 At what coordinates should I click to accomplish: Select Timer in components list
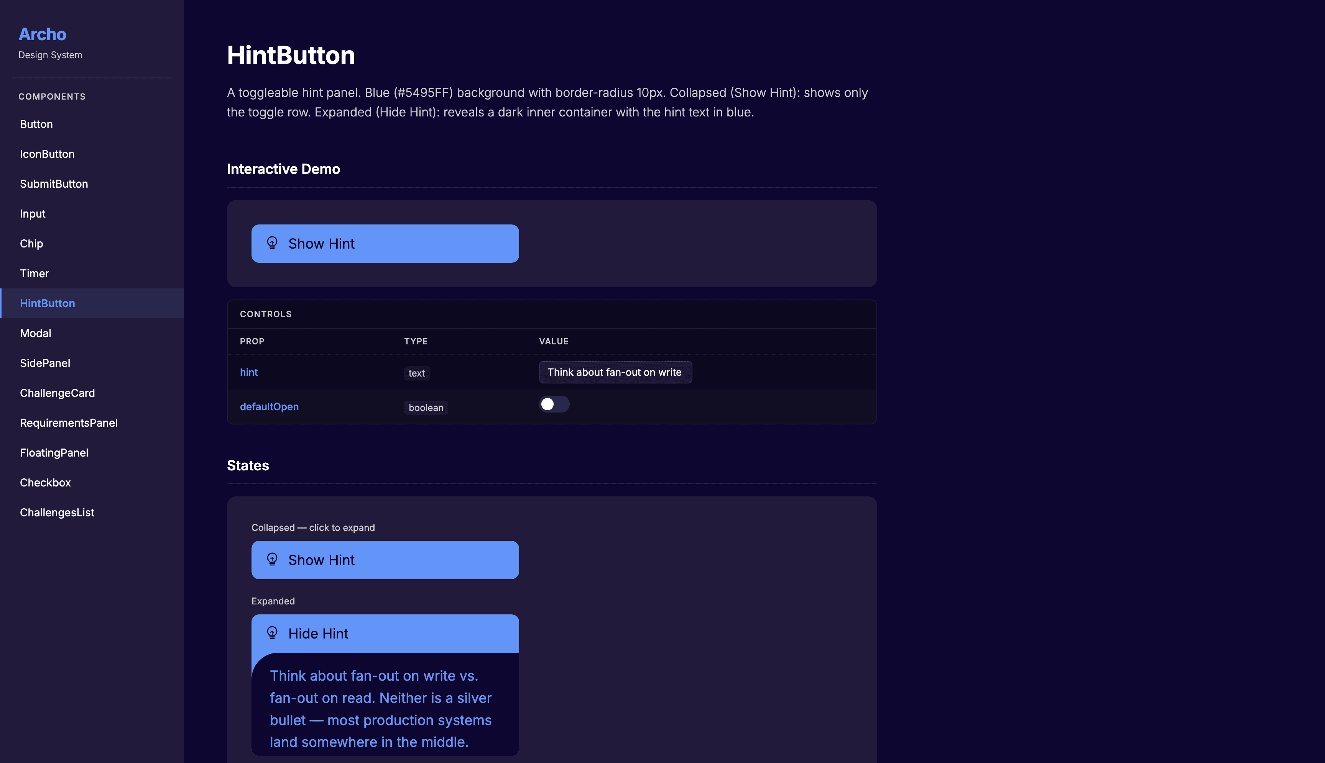coord(34,273)
